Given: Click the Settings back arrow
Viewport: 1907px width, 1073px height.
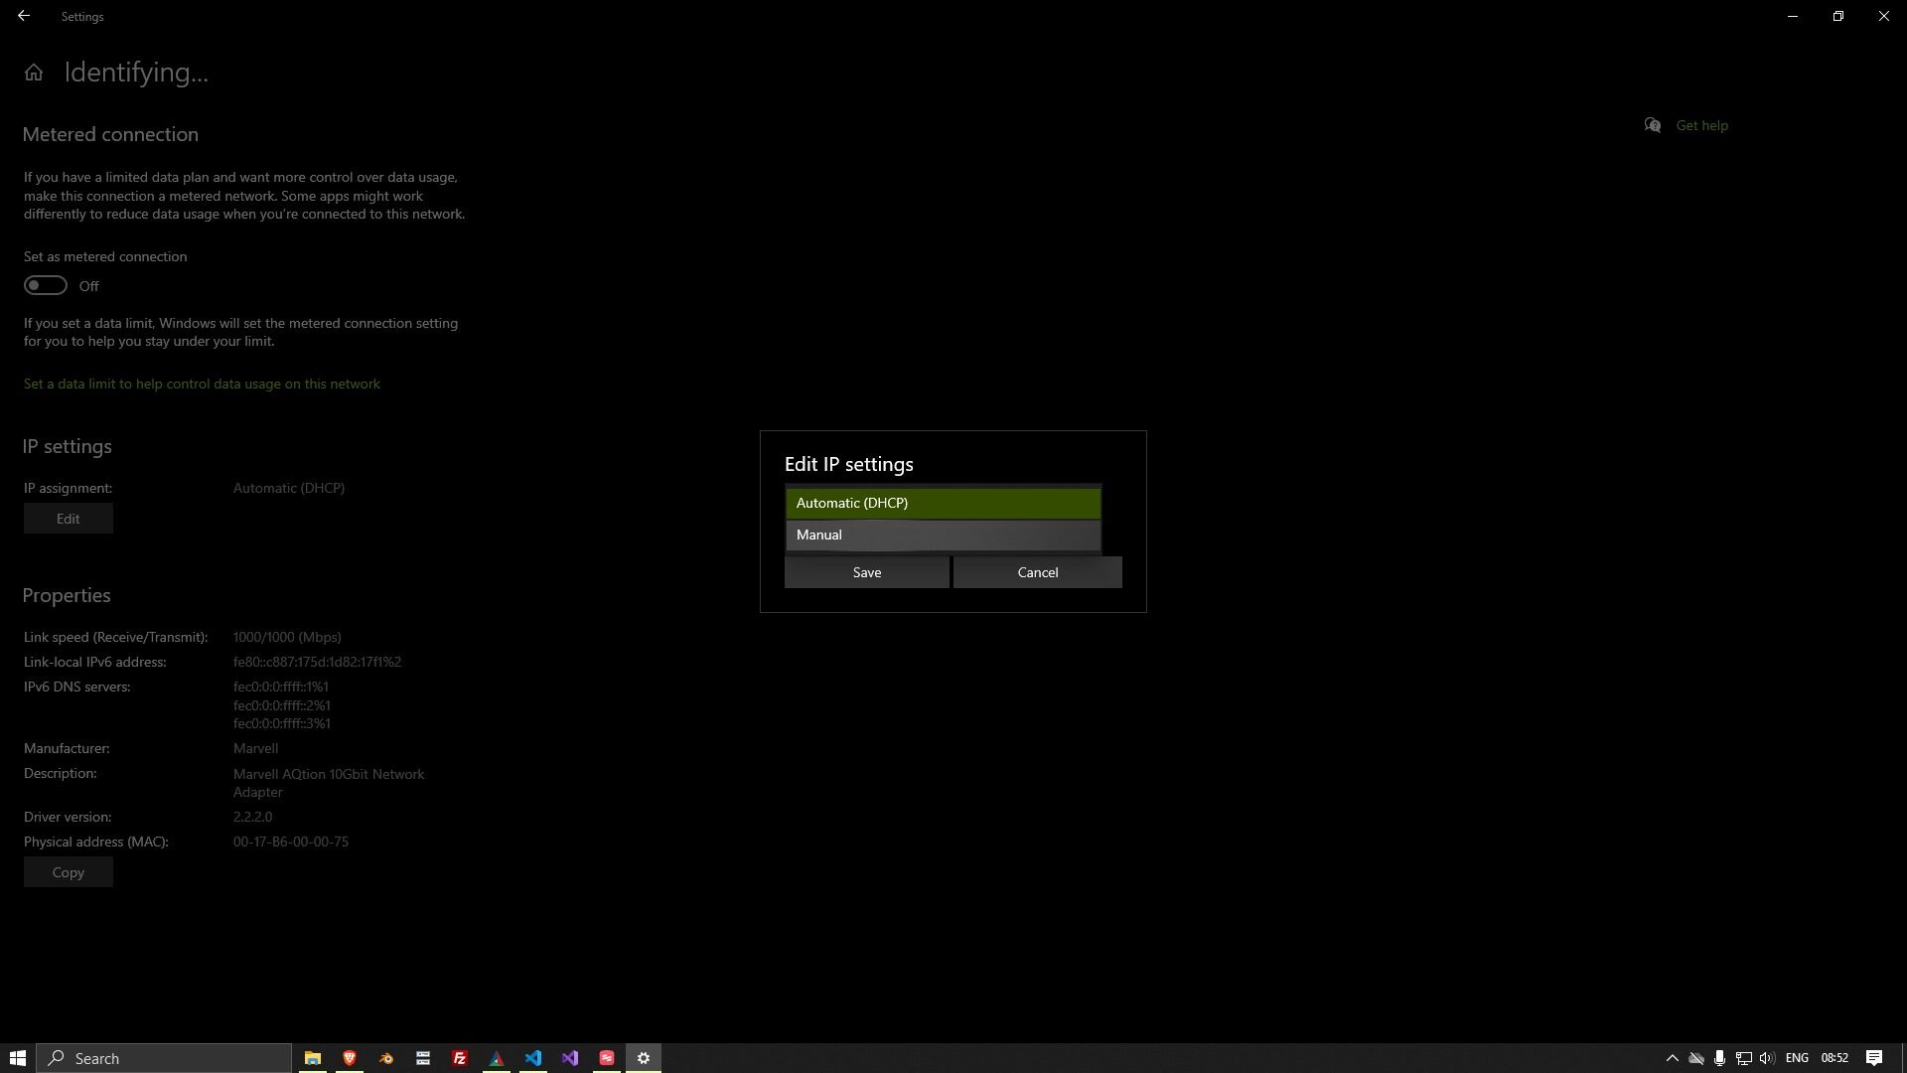Looking at the screenshot, I should click(24, 16).
